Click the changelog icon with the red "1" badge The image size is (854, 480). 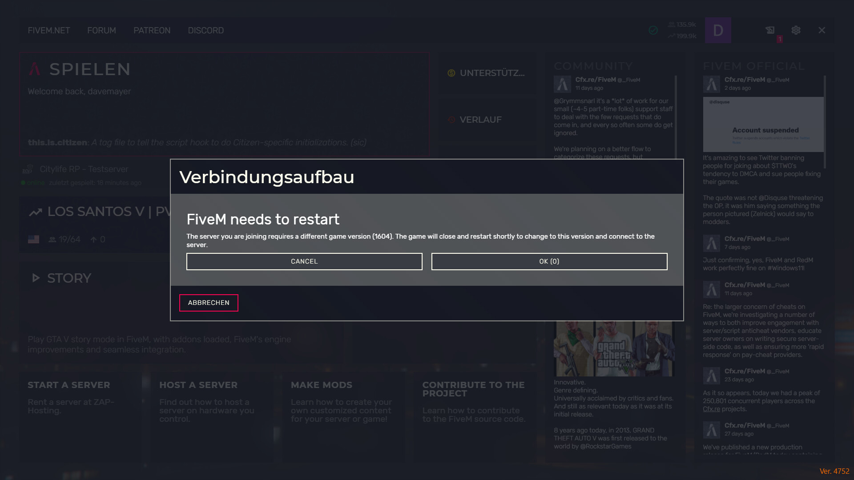point(771,30)
